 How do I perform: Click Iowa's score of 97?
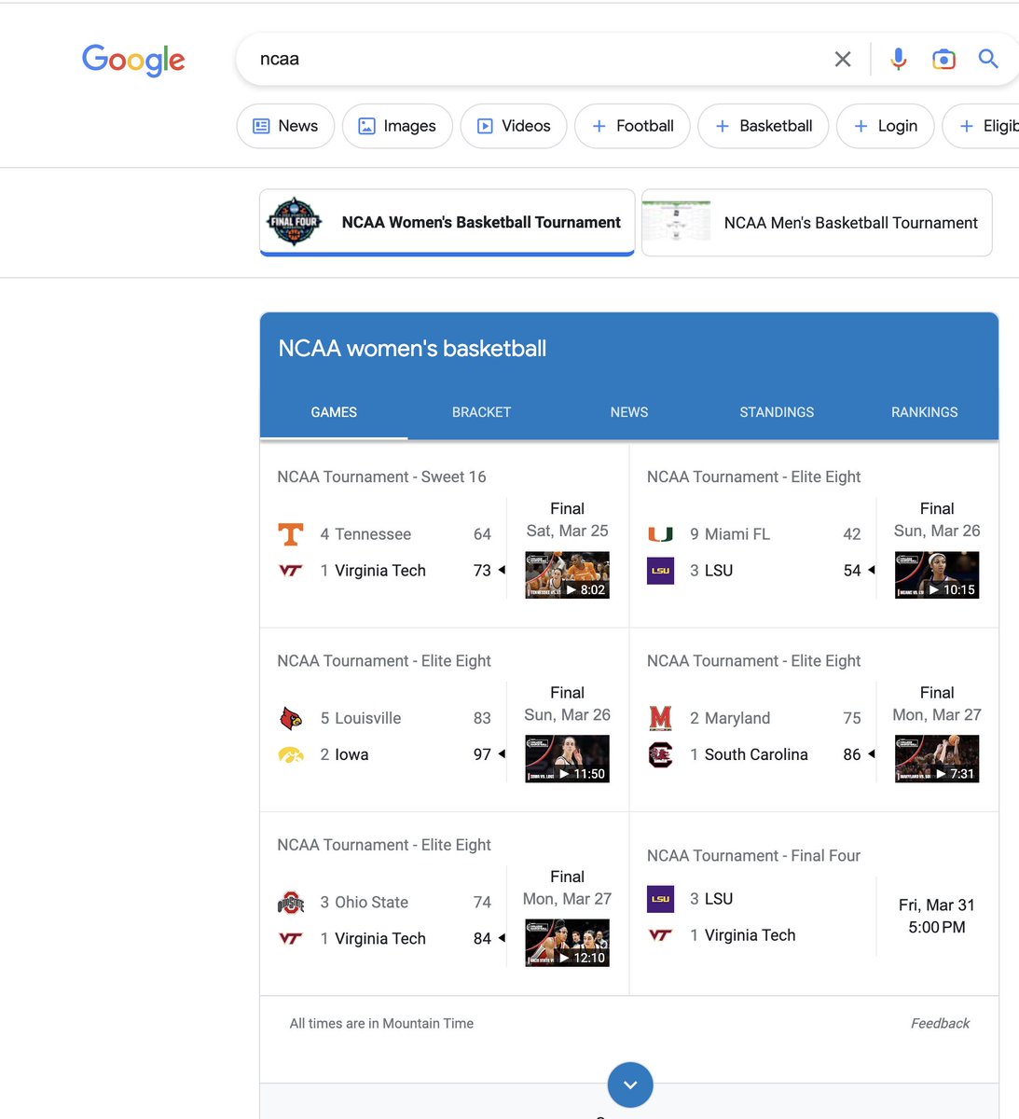[x=482, y=754]
